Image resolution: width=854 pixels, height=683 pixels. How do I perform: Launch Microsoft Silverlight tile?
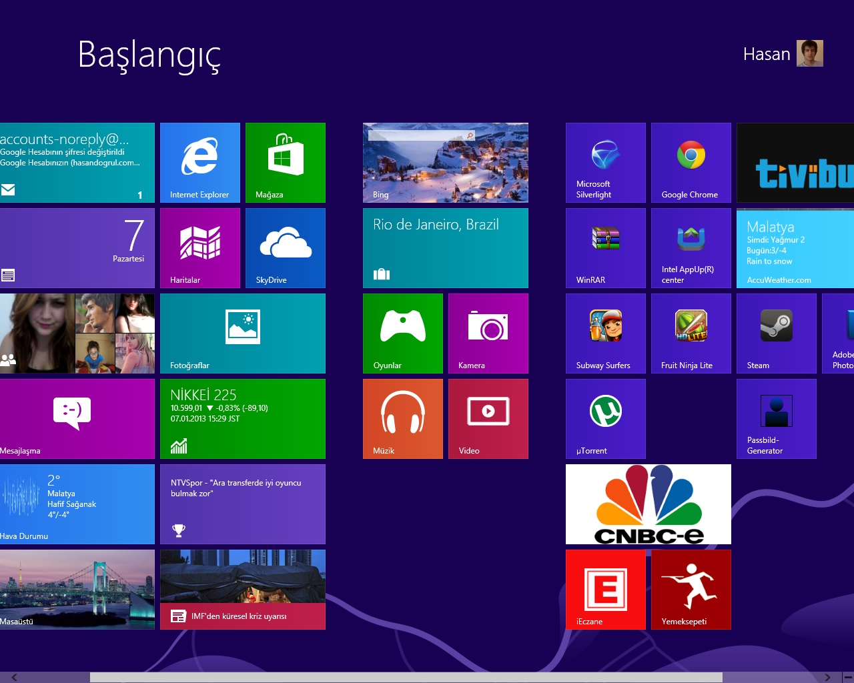tap(606, 163)
